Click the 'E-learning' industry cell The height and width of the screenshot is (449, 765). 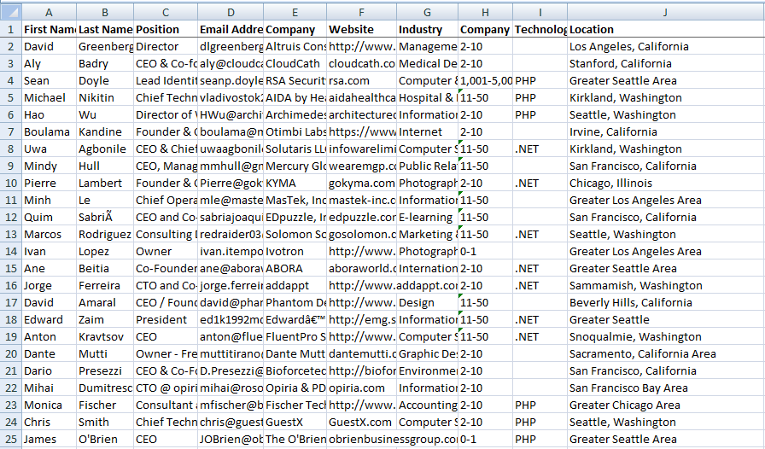[428, 217]
